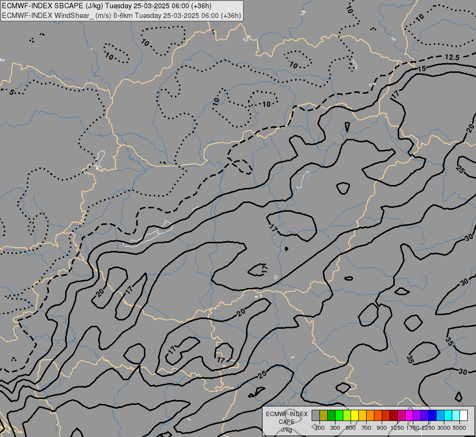Choose the bright green legend swatch
Screen dimensions: 476x437
[x=339, y=416]
